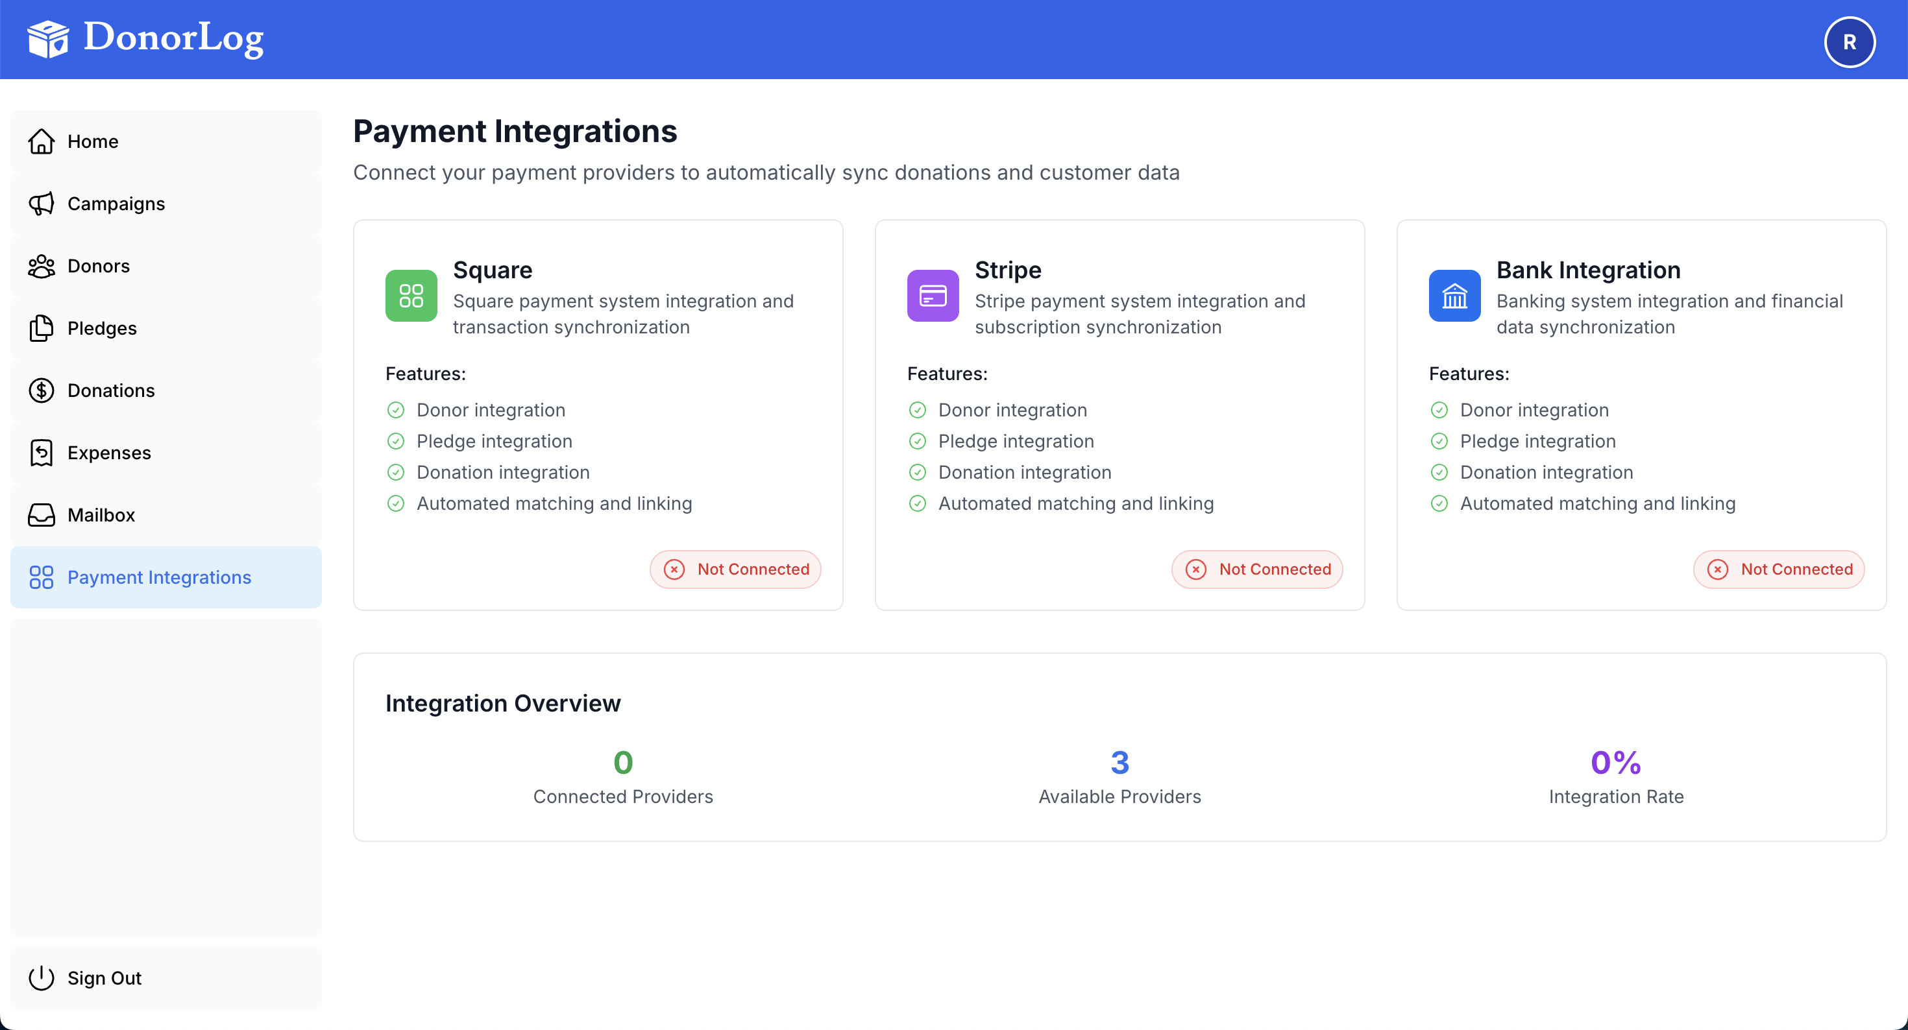Open Campaigns via the megaphone icon
This screenshot has width=1908, height=1030.
coord(42,204)
